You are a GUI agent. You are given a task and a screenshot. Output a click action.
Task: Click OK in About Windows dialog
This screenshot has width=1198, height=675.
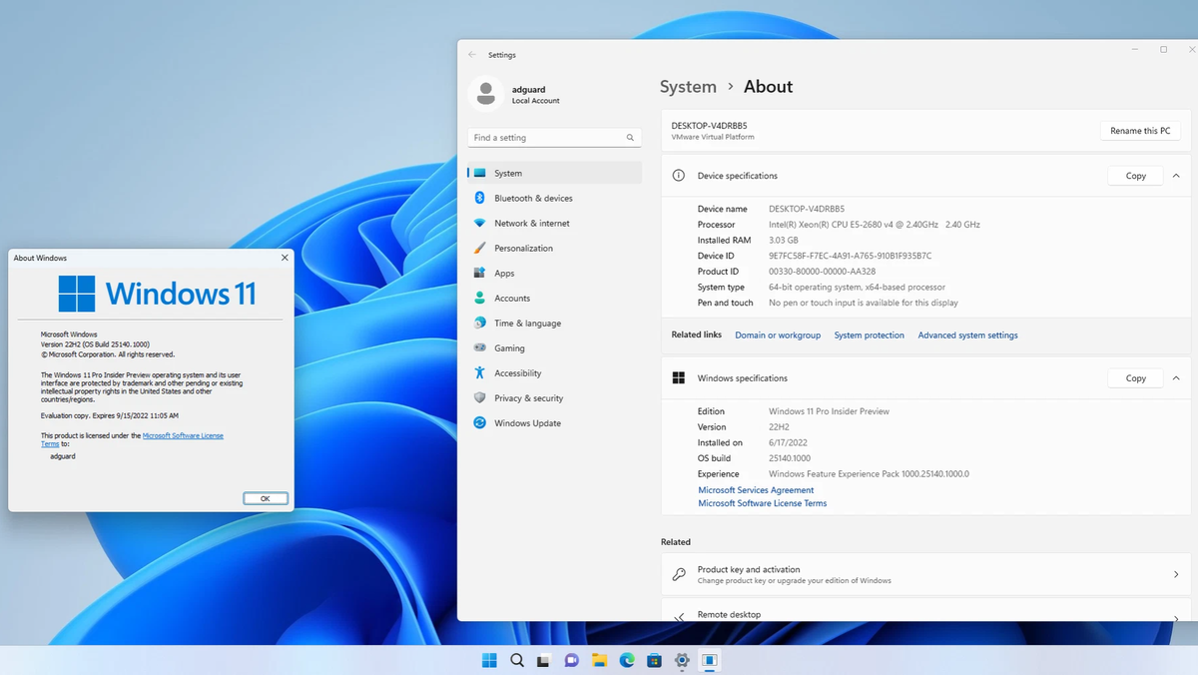[x=266, y=498]
